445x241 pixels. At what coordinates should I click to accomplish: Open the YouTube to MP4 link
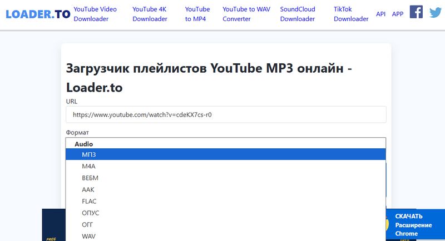click(197, 14)
